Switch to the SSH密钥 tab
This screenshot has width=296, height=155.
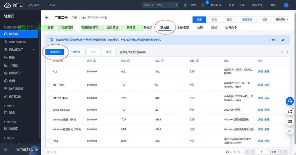tap(183, 28)
